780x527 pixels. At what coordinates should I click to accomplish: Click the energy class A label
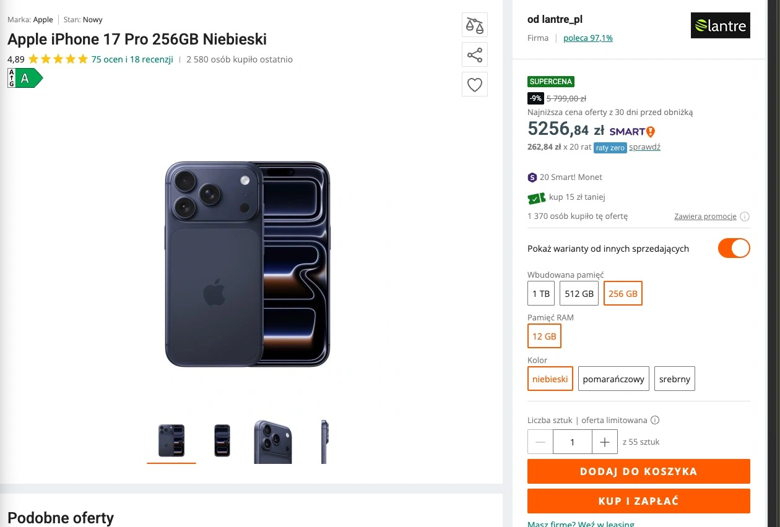point(25,79)
